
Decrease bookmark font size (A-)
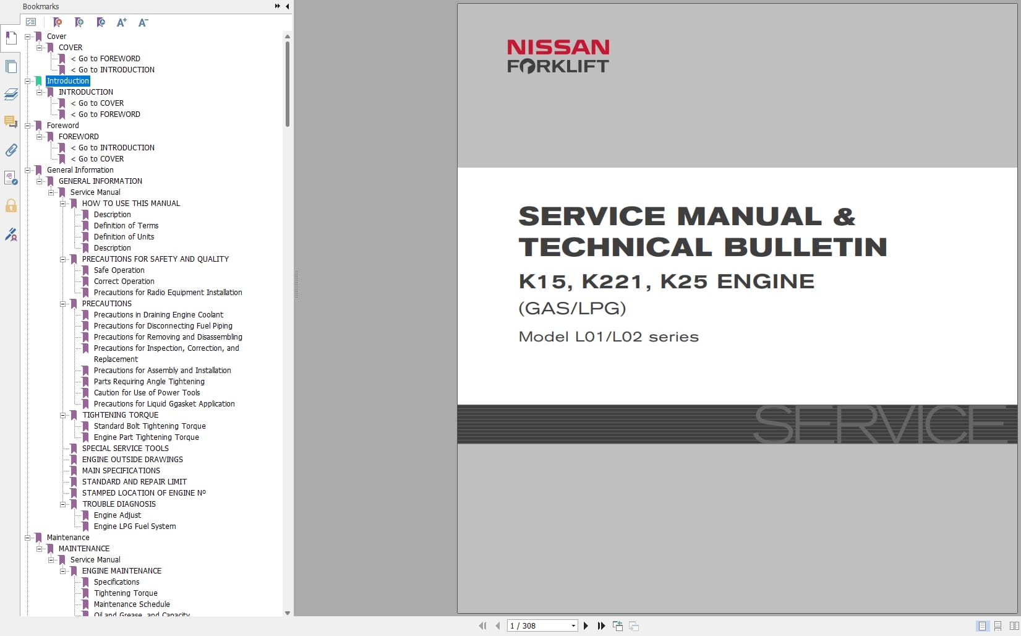[x=143, y=22]
